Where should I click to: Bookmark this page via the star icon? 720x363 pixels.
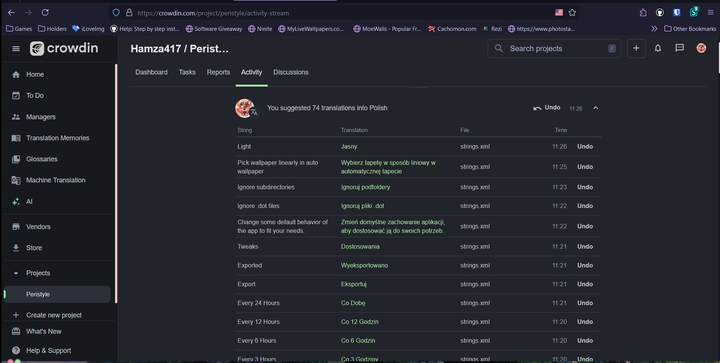tap(572, 12)
